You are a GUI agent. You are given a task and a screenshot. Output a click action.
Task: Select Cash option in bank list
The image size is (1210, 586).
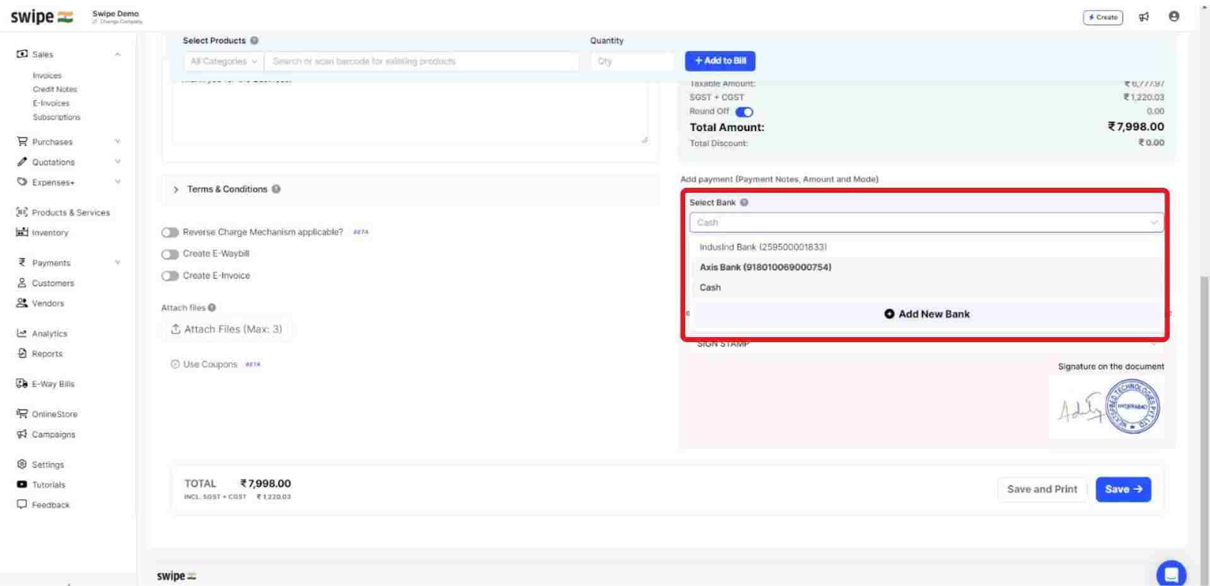tap(926, 287)
